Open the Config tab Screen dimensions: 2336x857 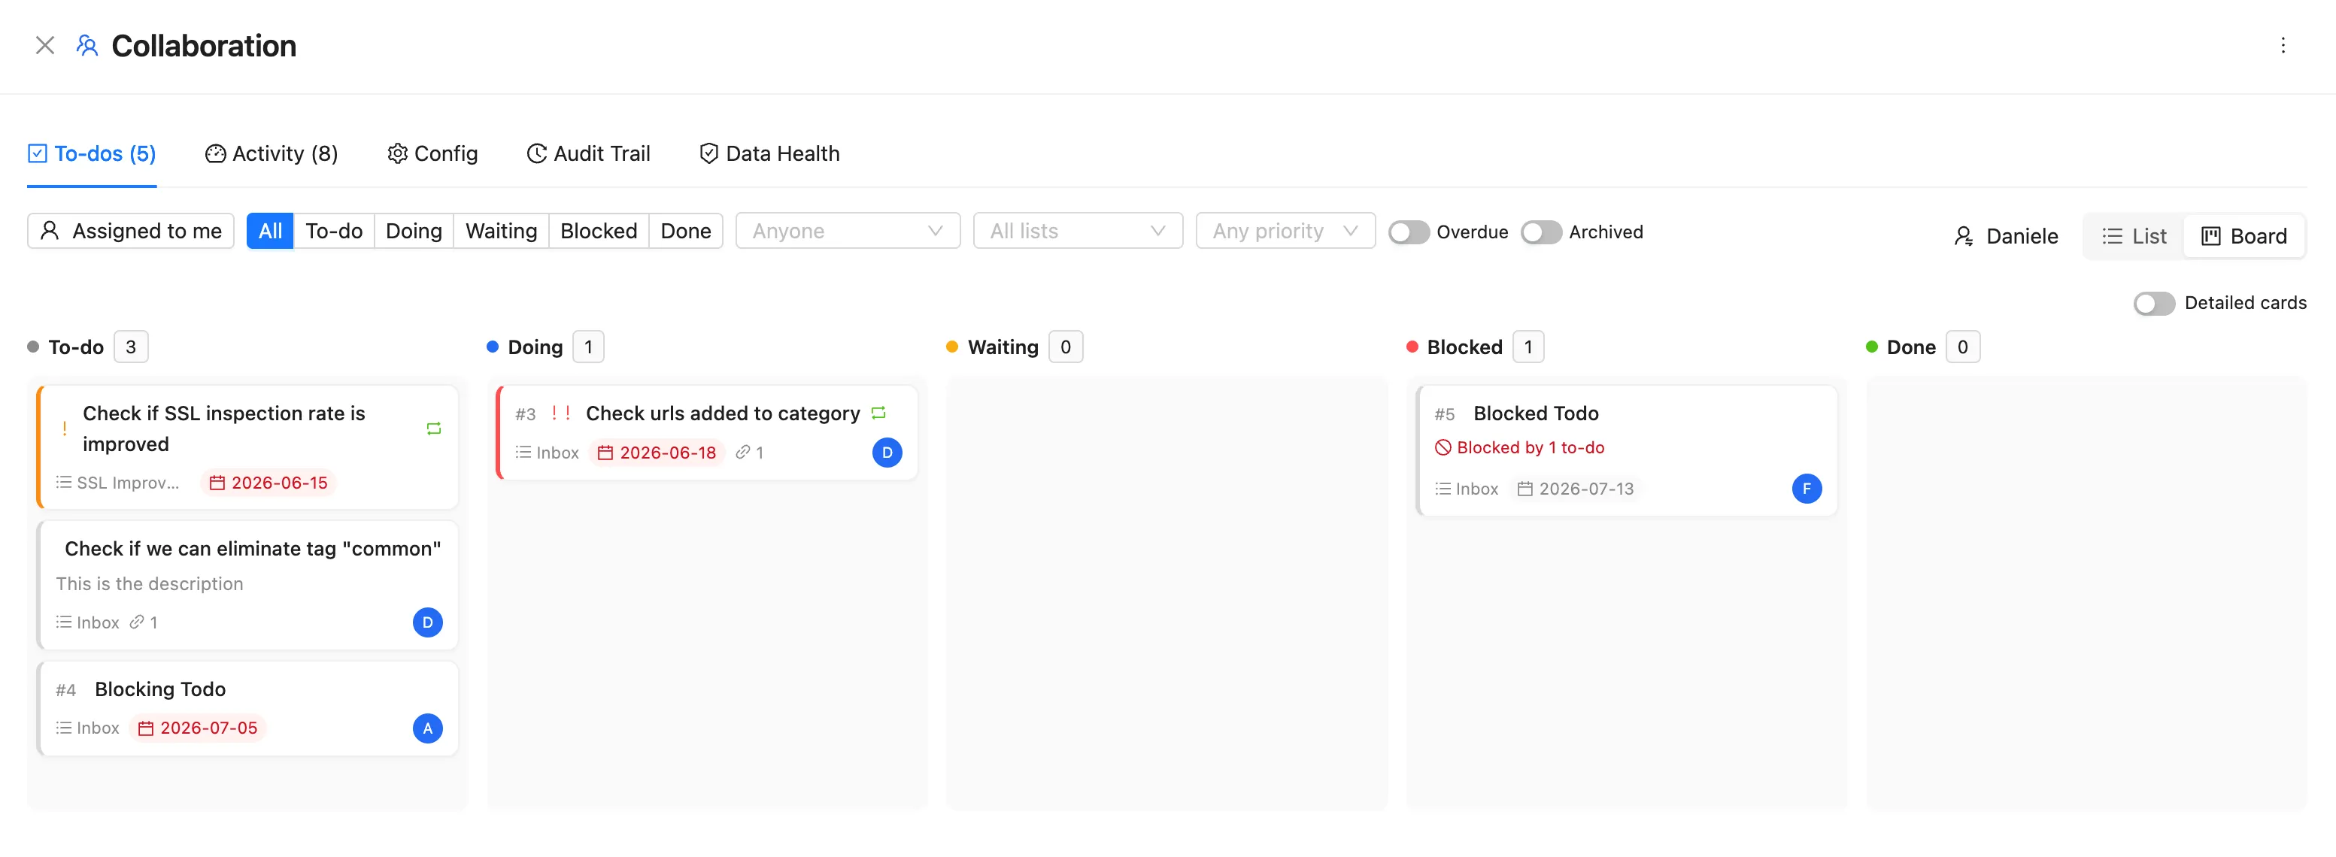pyautogui.click(x=432, y=153)
